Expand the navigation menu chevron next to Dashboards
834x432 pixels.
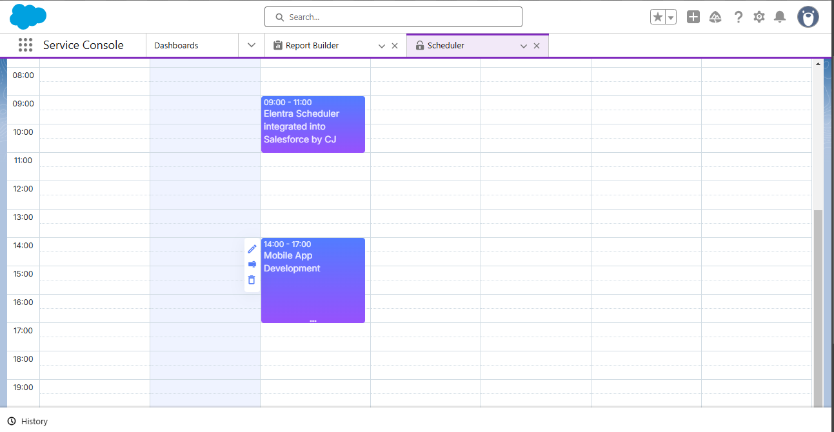[x=252, y=45]
